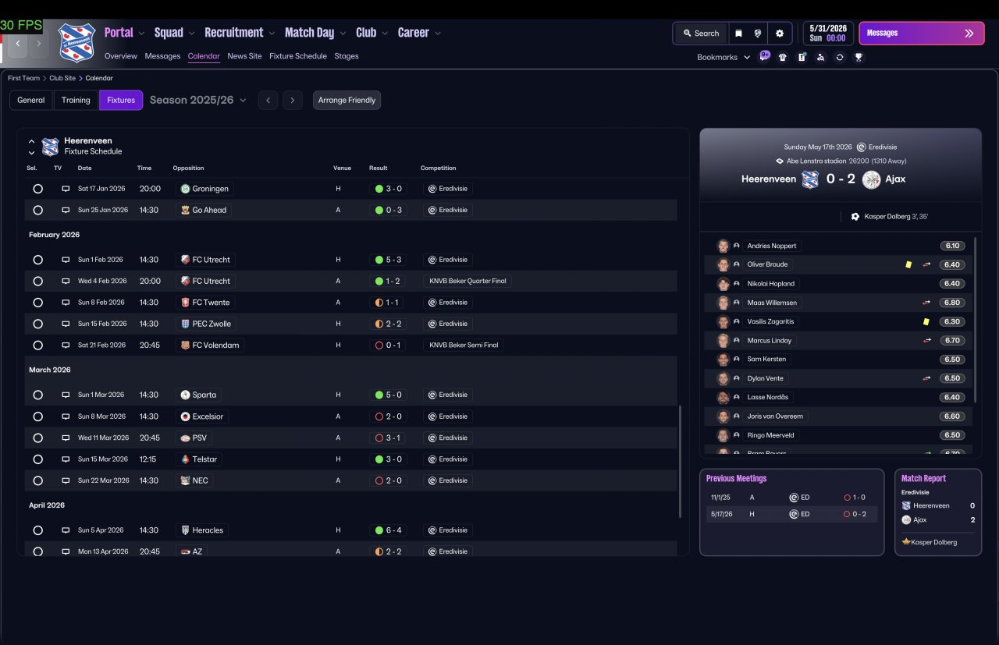
Task: Open the Portal dropdown menu
Action: click(x=124, y=33)
